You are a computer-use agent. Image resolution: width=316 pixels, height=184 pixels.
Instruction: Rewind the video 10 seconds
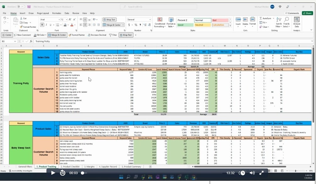[x=63, y=173]
